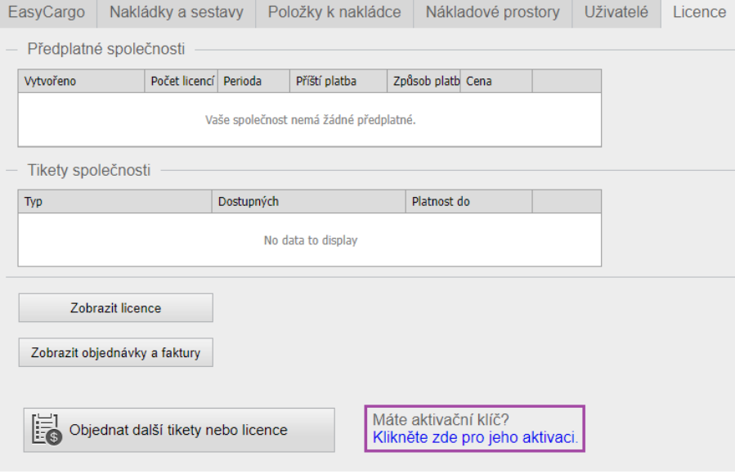Image resolution: width=735 pixels, height=474 pixels.
Task: Click the Příští platba column header
Action: tap(338, 81)
